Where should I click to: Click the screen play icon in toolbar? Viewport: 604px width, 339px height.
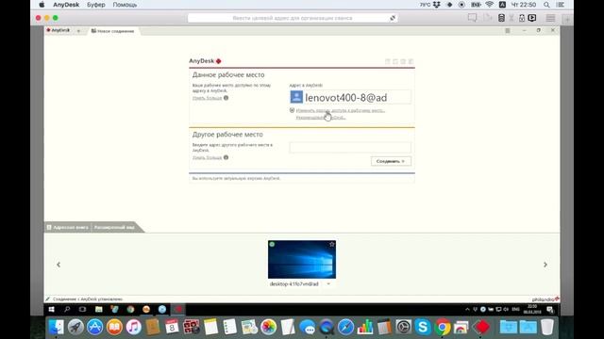point(532,18)
